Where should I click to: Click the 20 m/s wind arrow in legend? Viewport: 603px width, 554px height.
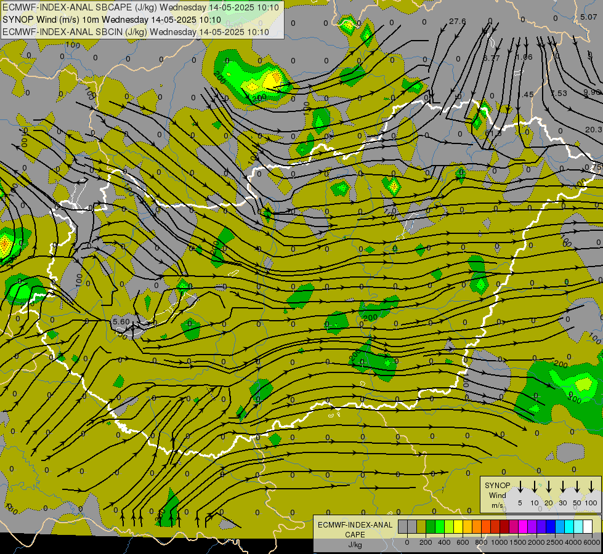[548, 486]
